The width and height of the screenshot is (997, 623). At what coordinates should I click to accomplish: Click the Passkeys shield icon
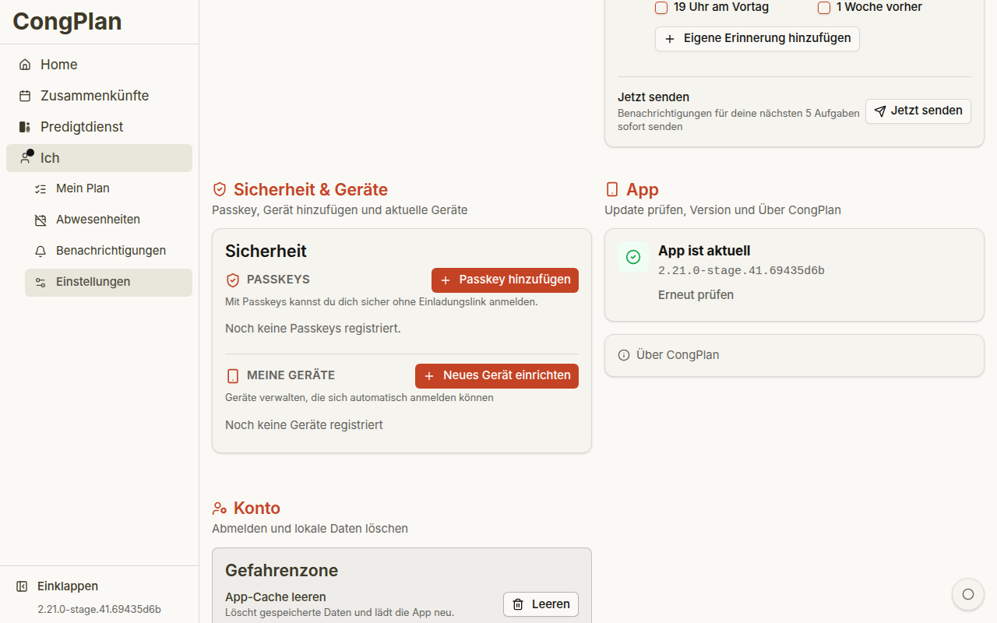pyautogui.click(x=233, y=280)
